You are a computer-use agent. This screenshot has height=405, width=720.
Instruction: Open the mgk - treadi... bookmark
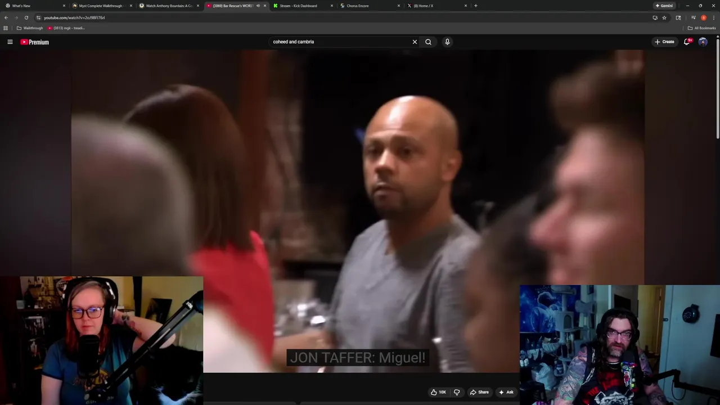tap(66, 28)
